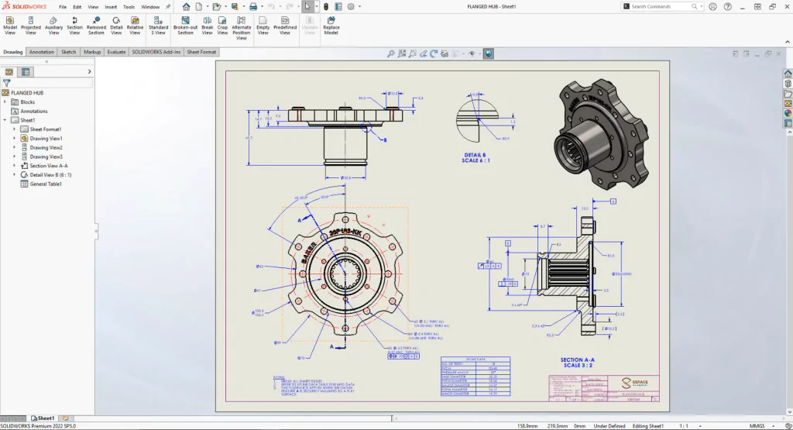The width and height of the screenshot is (793, 430).
Task: Launch the Replace Model tool
Action: coord(331,26)
